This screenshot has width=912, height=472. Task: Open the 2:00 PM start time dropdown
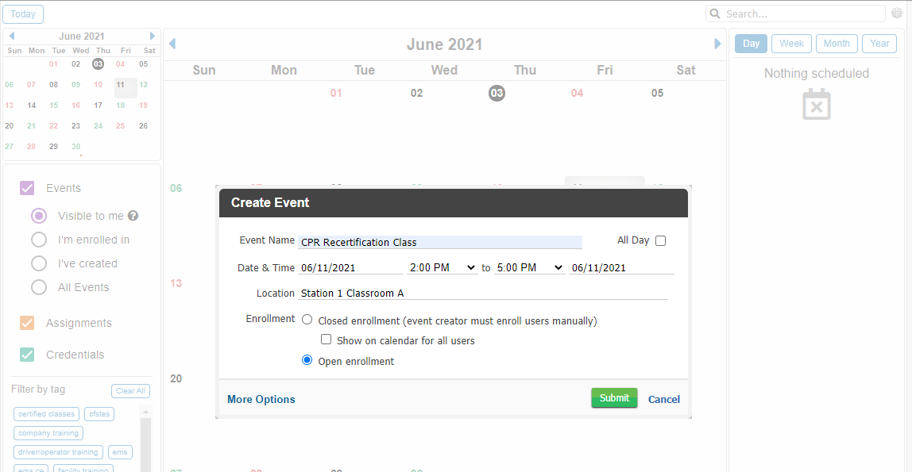(x=442, y=267)
